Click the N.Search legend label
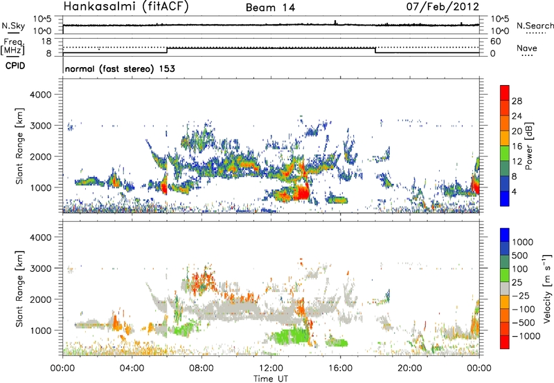The image size is (554, 383). tap(535, 26)
